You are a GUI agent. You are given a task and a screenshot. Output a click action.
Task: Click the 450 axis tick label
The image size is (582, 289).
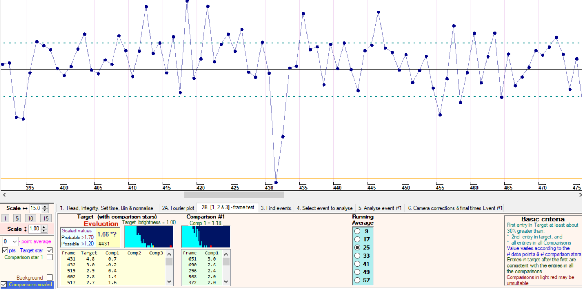pos(406,188)
